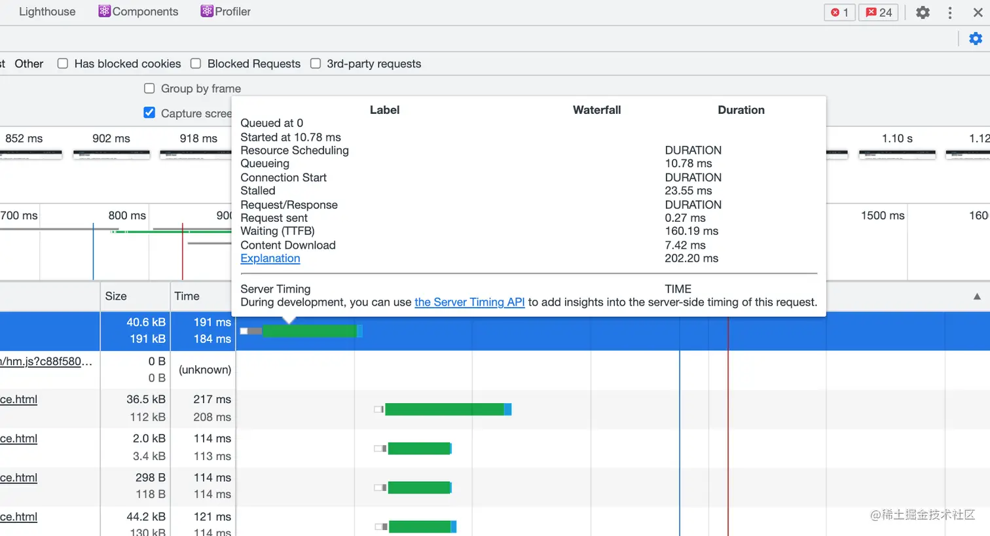Switch to the Components tab
The height and width of the screenshot is (536, 990).
coord(138,12)
